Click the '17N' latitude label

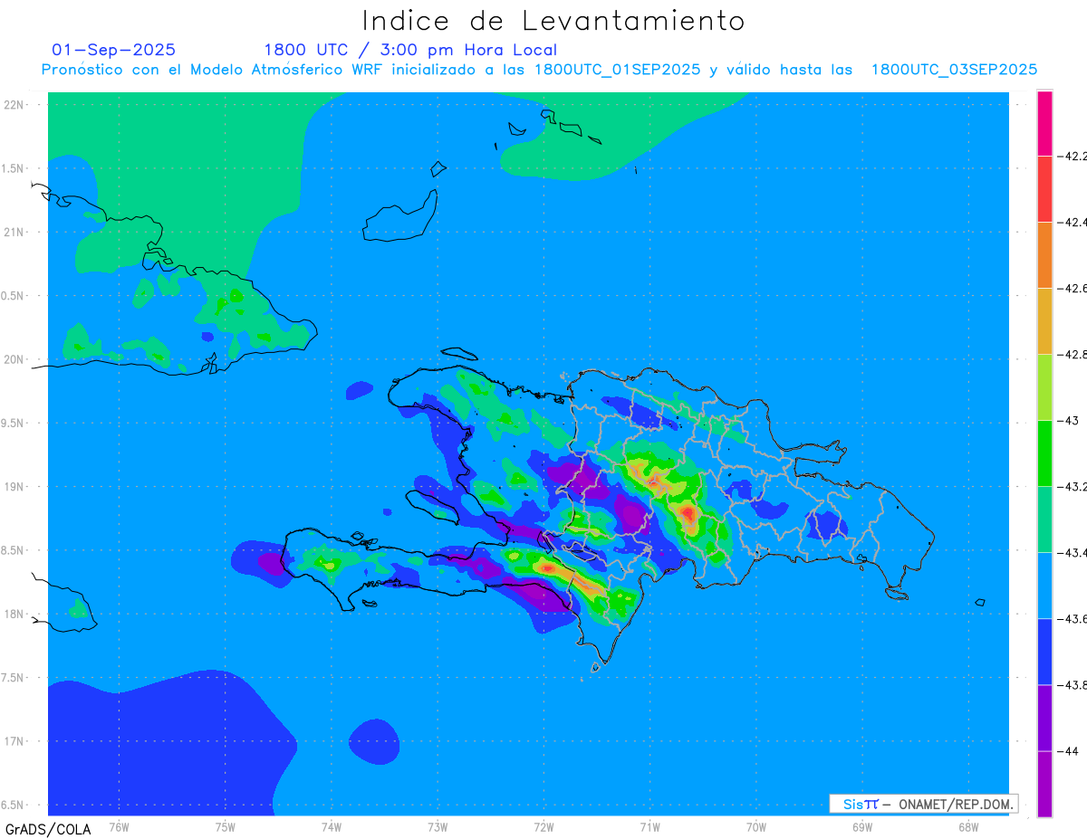pyautogui.click(x=14, y=741)
